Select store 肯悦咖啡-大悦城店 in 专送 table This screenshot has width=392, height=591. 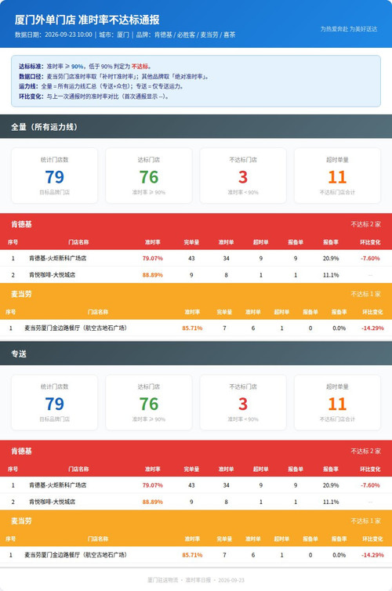click(52, 502)
